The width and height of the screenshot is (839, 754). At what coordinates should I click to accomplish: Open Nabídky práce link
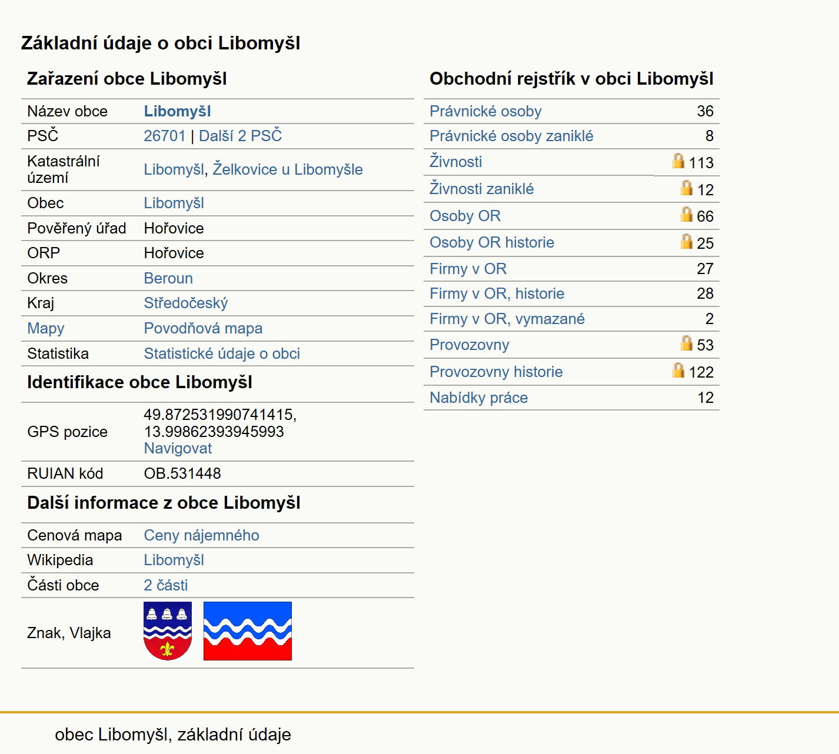point(478,398)
